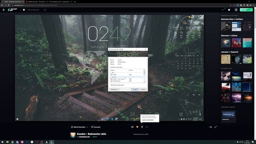Open the browser three-dot menu
The image size is (256, 144).
[254, 5]
